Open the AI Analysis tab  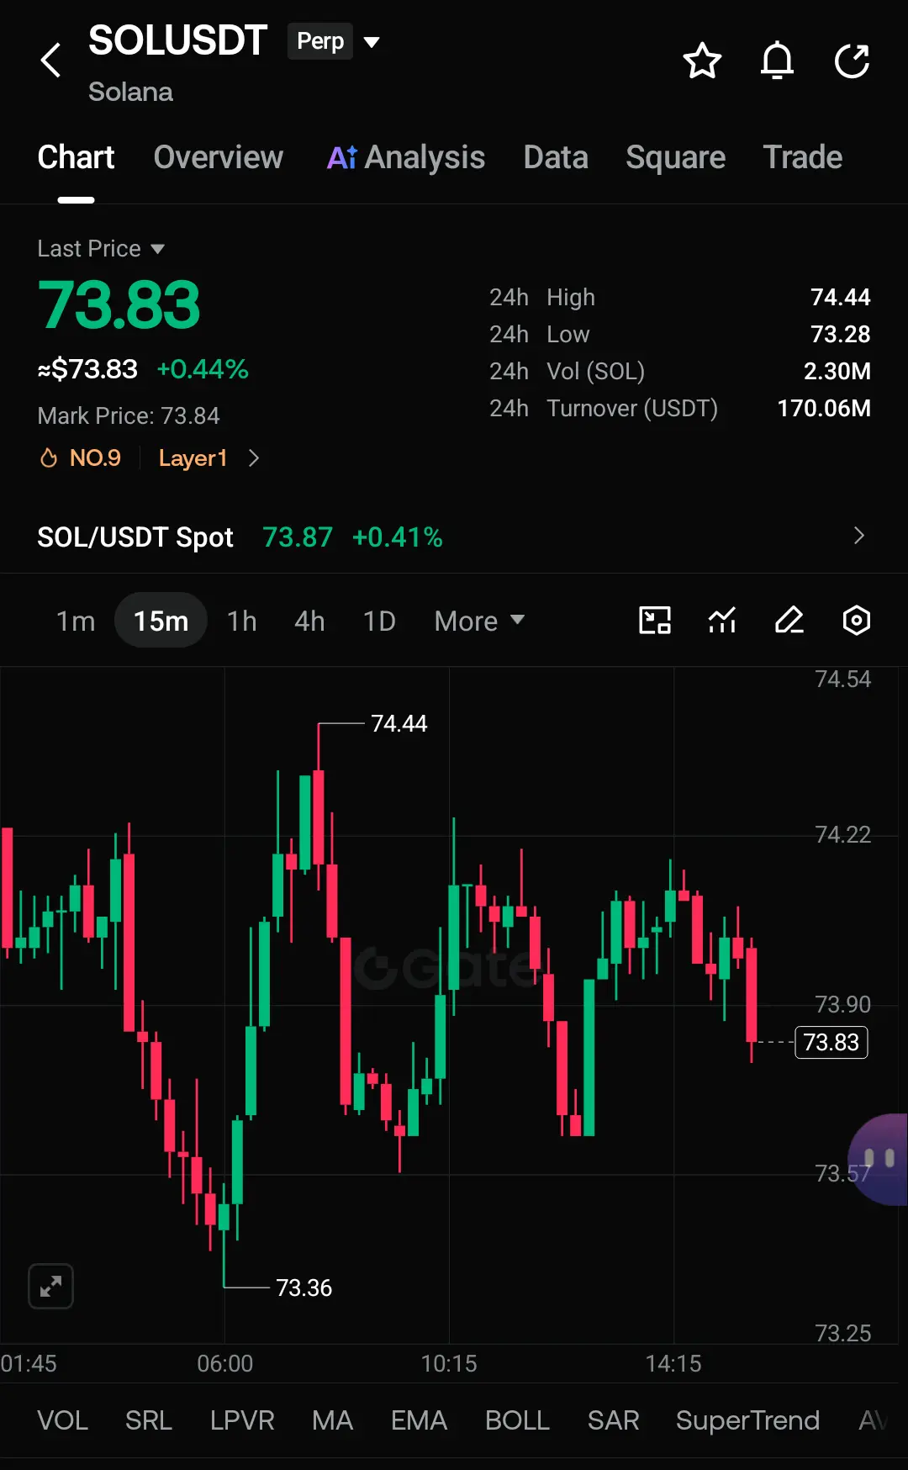[x=406, y=157]
